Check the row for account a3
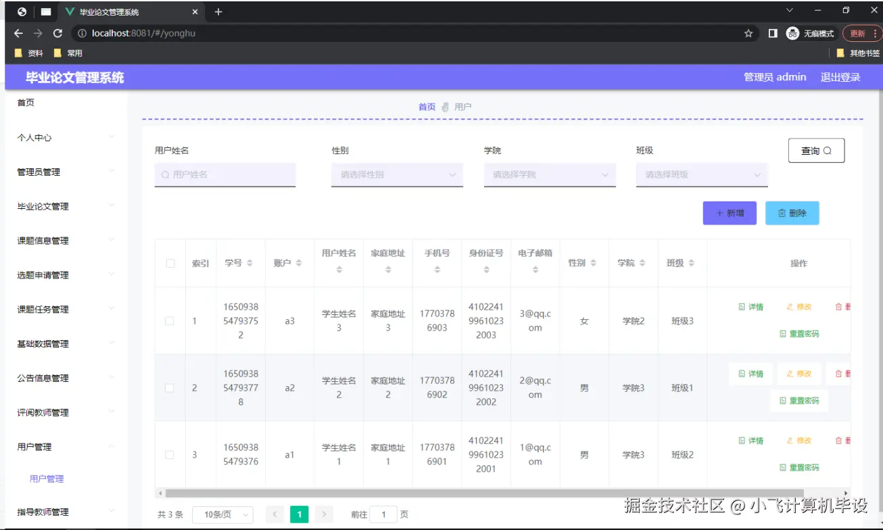Viewport: 883px width, 530px height. point(170,321)
